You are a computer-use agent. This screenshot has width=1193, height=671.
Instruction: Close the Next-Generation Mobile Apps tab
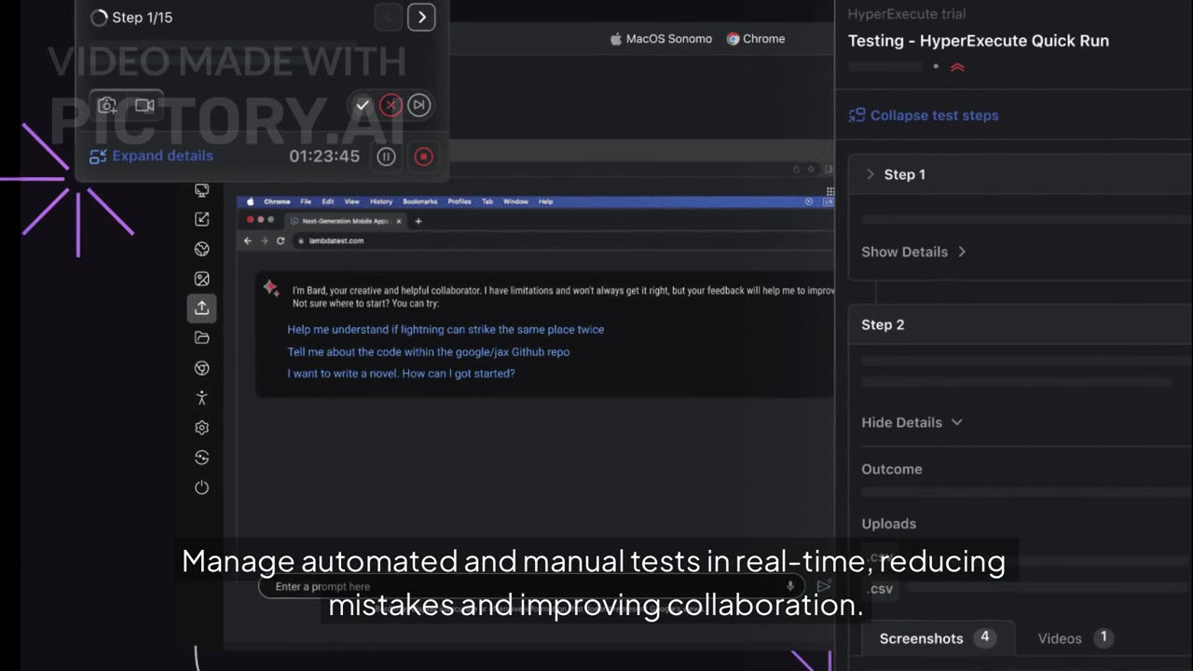point(400,221)
